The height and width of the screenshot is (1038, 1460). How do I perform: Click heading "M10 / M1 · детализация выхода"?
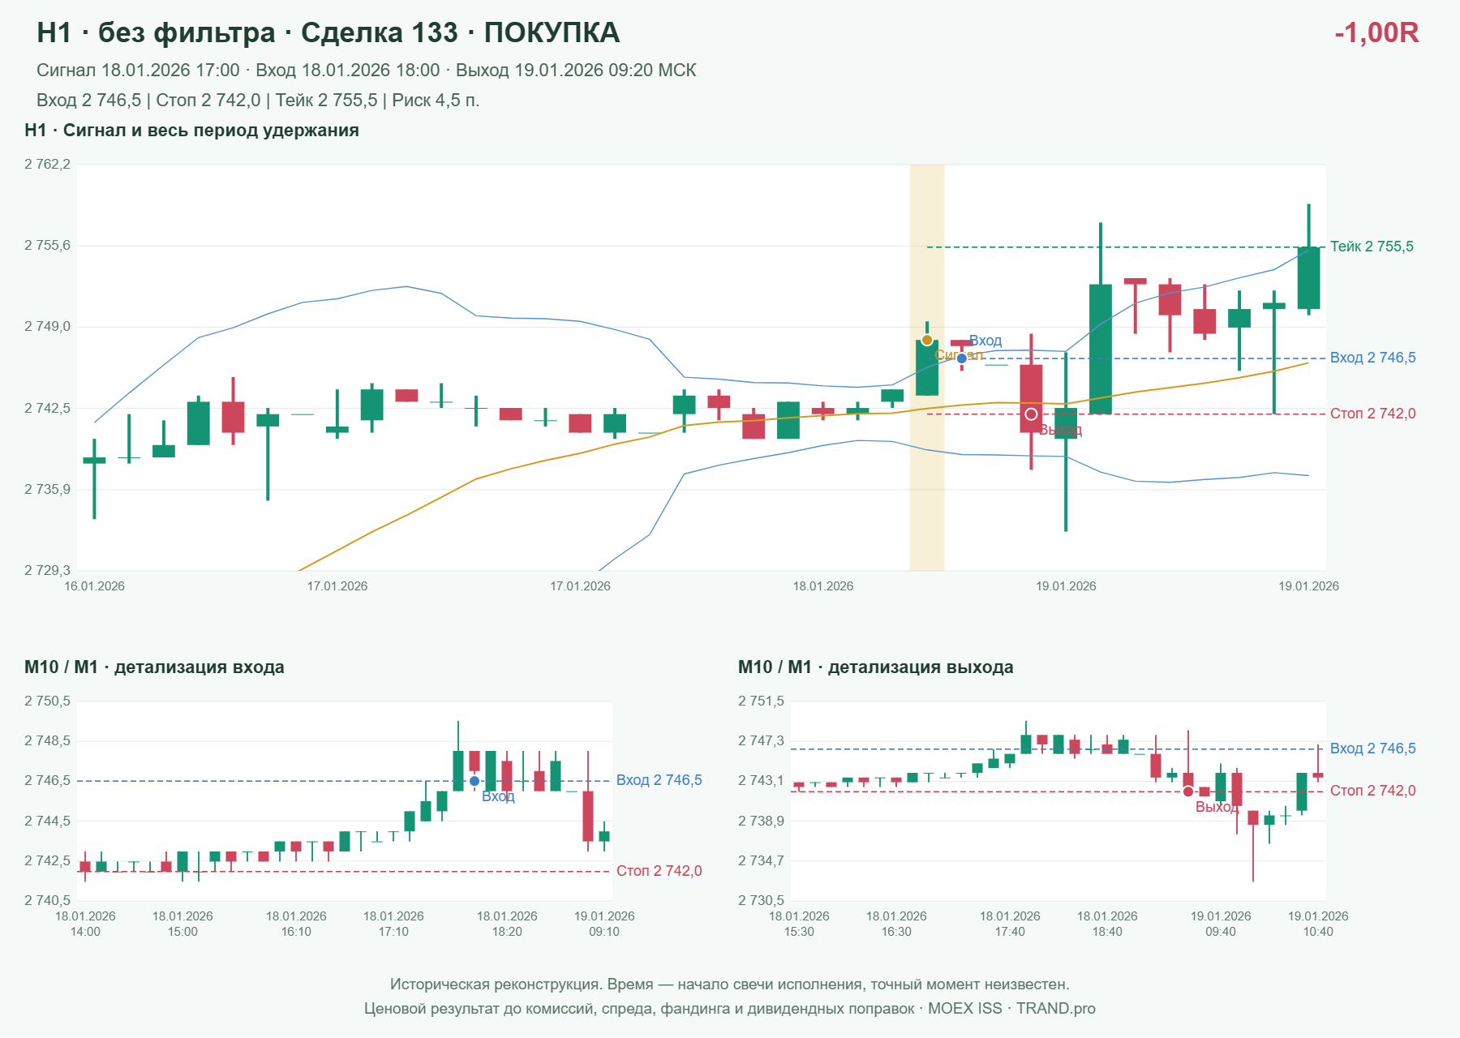[876, 667]
